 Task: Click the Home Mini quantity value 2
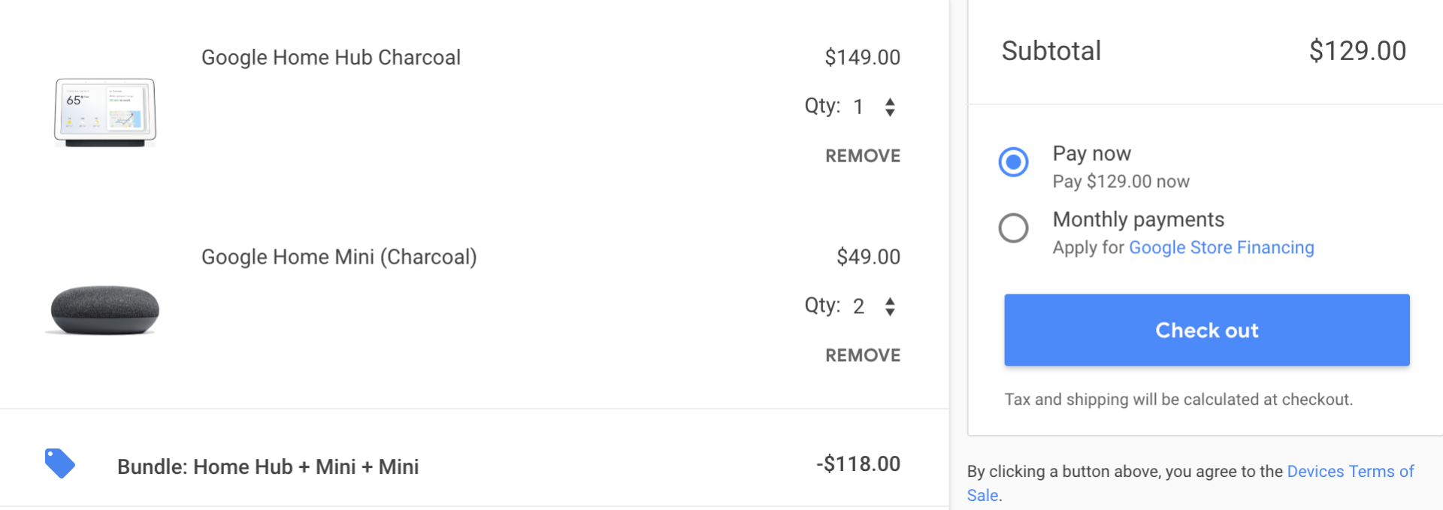pos(858,306)
